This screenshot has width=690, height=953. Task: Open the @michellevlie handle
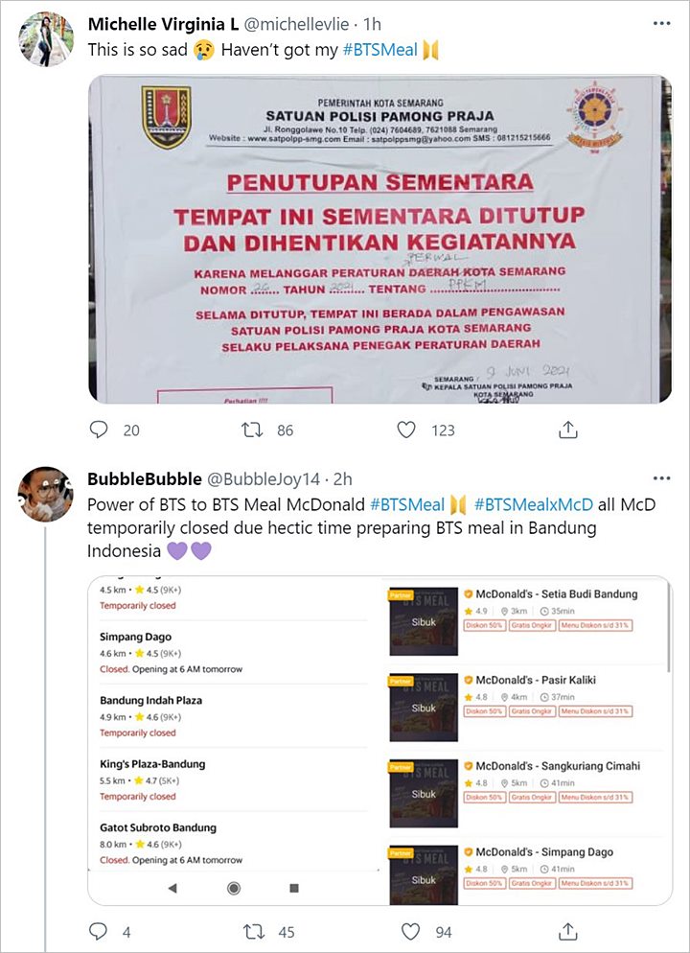click(296, 24)
